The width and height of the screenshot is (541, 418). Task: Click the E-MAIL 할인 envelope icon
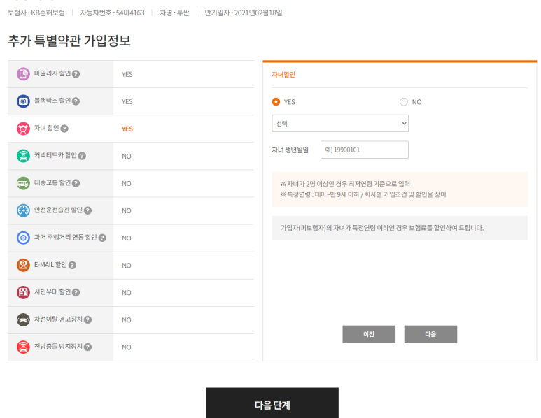pyautogui.click(x=23, y=265)
